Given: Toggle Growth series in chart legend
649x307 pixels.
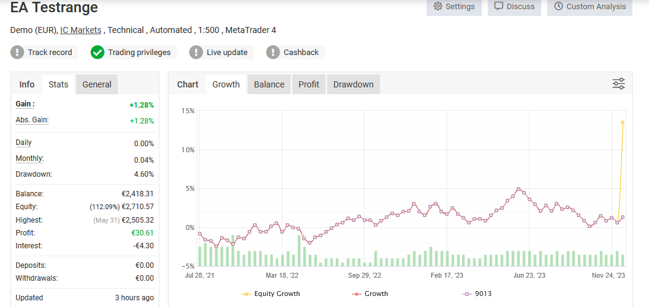Looking at the screenshot, I should [370, 294].
